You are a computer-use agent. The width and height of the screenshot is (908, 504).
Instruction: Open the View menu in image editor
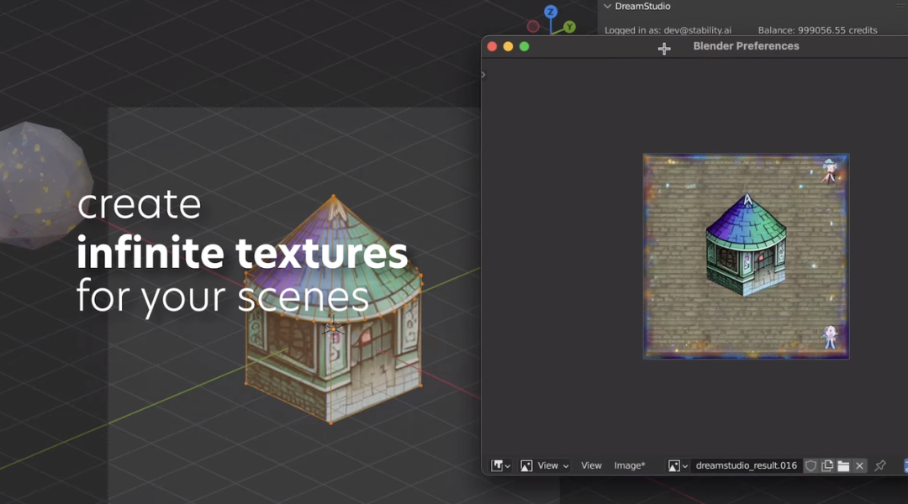tap(591, 465)
